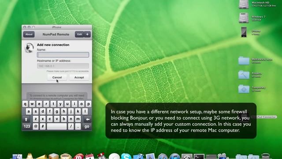Click the iPhone simulator window title bar
This screenshot has width=282, height=159.
coord(57,27)
